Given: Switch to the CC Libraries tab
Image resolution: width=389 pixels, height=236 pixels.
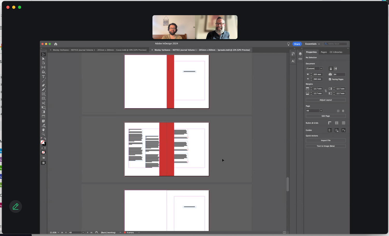Looking at the screenshot, I should click(336, 52).
